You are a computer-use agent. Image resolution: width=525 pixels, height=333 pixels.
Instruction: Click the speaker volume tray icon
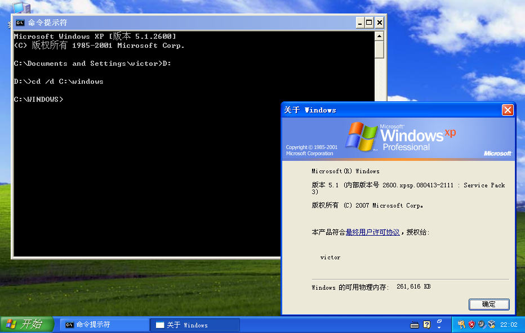coord(482,325)
